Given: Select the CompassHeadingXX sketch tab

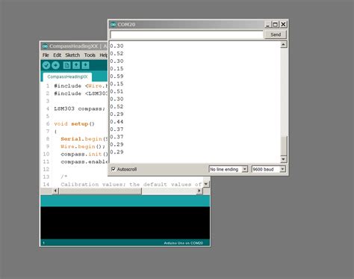Looking at the screenshot, I should (67, 77).
